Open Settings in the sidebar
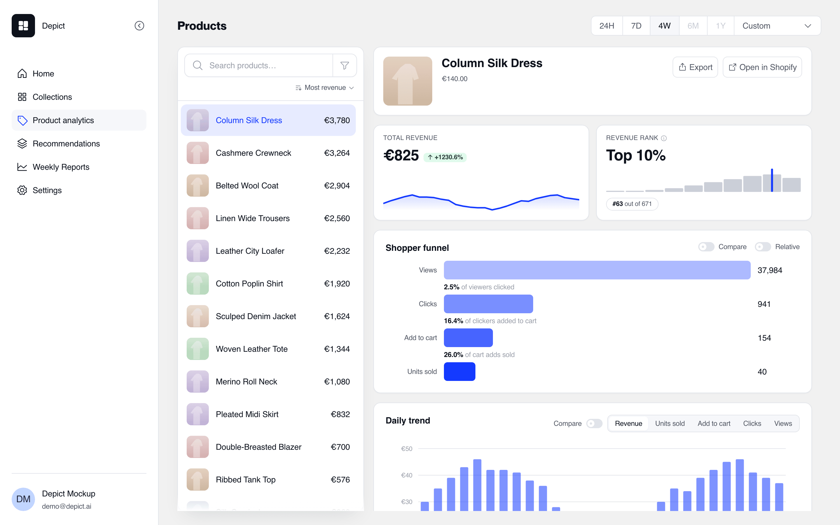Screen dimensions: 840x525 tap(79, 190)
